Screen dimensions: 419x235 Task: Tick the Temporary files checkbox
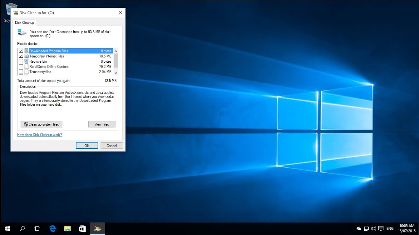(21, 72)
